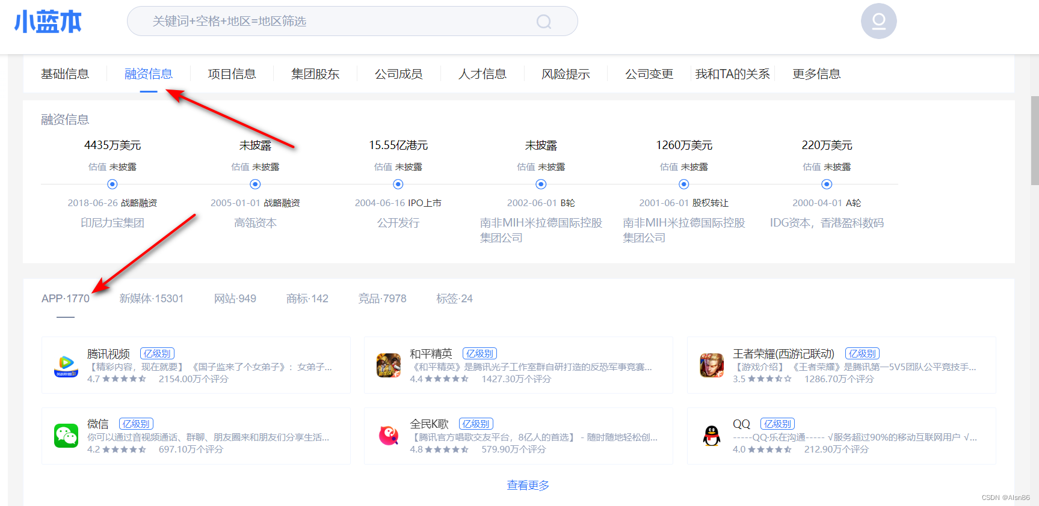The image size is (1039, 506).
Task: Click the 2004-06-16 IPO timeline node
Action: pos(398,184)
